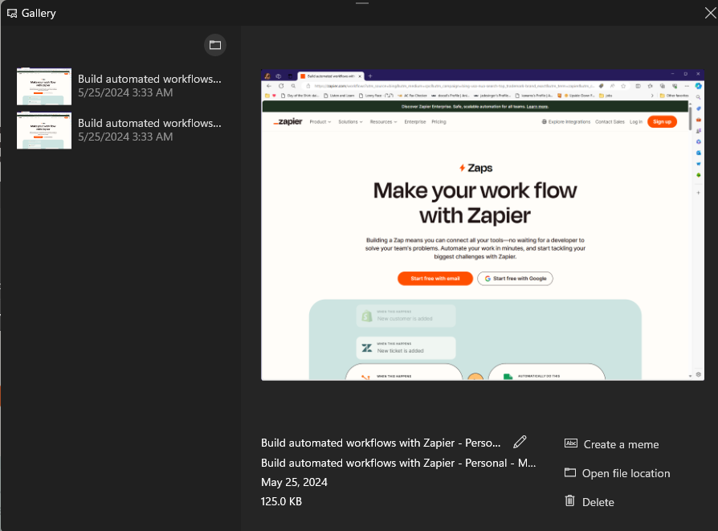Image resolution: width=718 pixels, height=531 pixels.
Task: Click the 'May 25, 2024' date text
Action: click(294, 482)
